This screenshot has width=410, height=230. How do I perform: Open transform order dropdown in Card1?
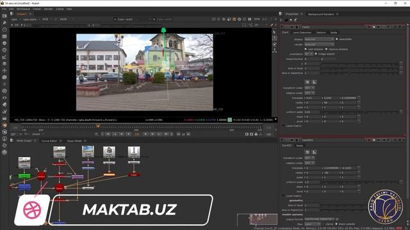pos(309,88)
